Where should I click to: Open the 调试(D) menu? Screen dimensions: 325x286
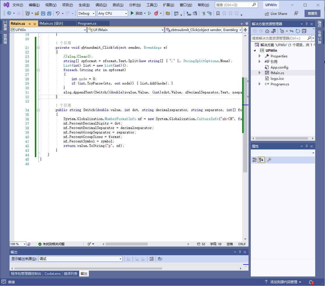[x=101, y=5]
